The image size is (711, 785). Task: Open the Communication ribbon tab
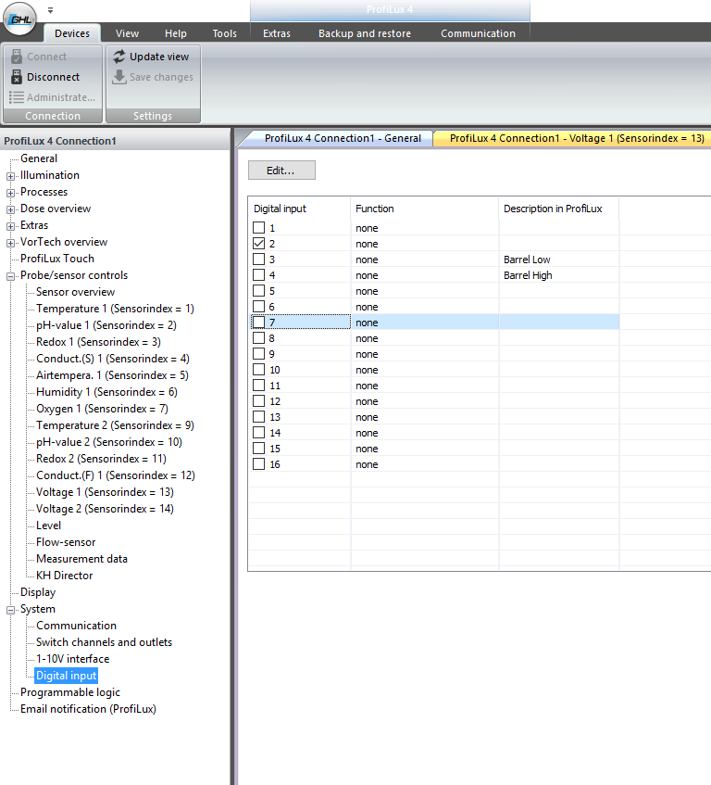click(478, 33)
